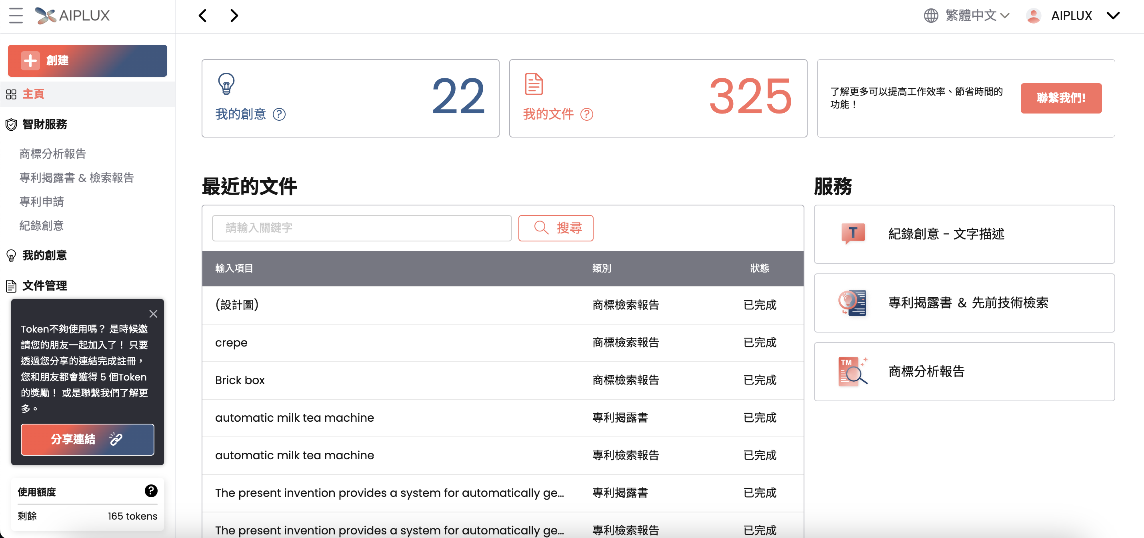Close the Token invitation popup
1144x538 pixels.
153,314
